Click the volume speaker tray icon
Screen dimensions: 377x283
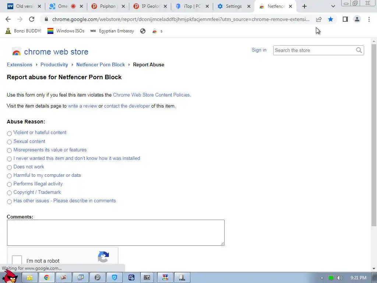pyautogui.click(x=339, y=278)
